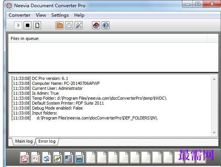Open the Help menu

point(79,15)
